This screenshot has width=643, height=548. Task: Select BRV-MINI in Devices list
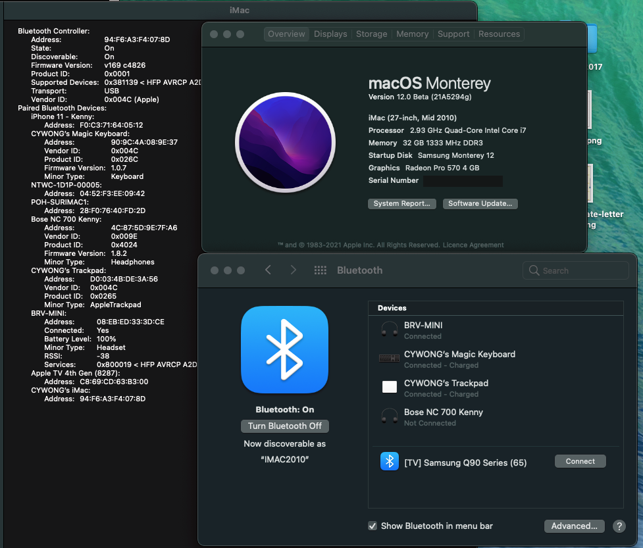[x=496, y=330]
